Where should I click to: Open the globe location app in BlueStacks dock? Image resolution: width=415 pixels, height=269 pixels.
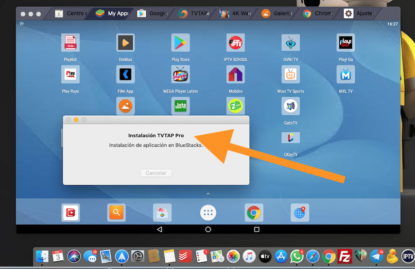300,212
